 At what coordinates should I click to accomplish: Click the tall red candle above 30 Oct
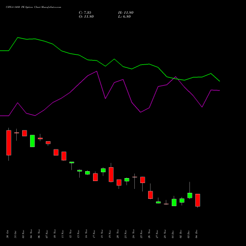tap(9, 143)
